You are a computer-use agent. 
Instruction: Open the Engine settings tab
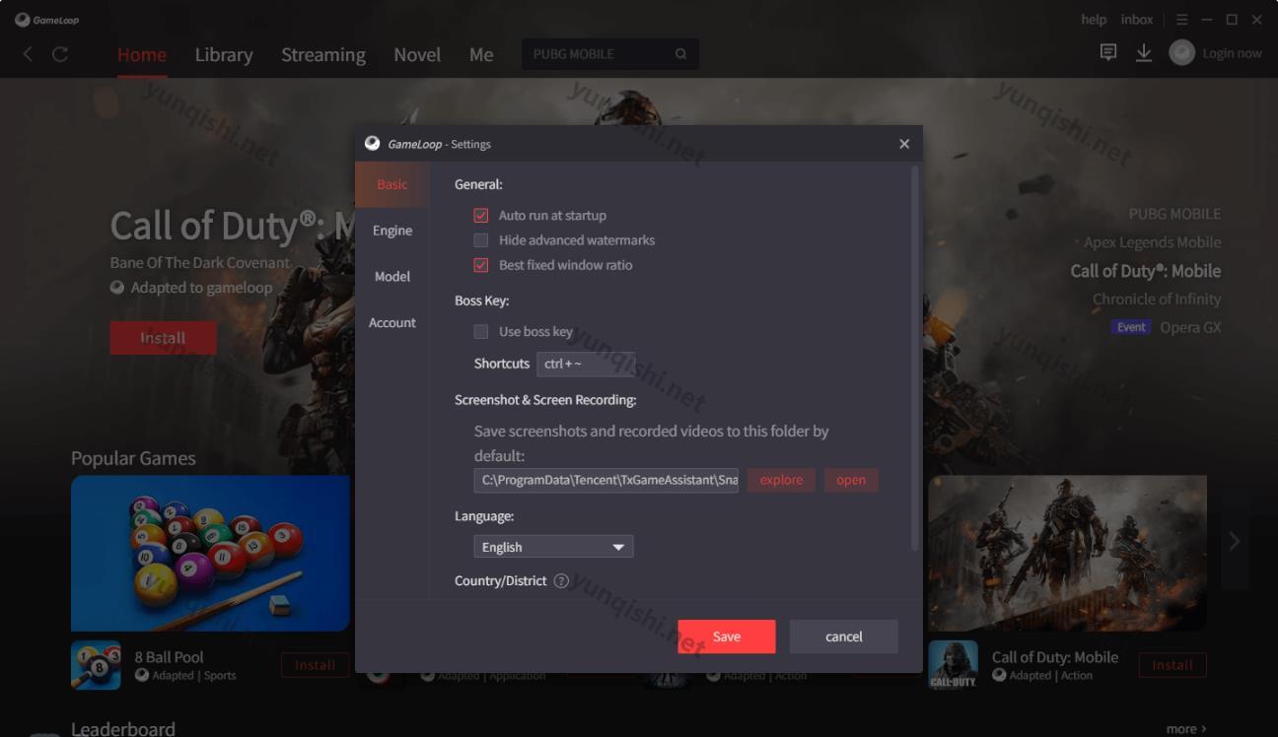coord(392,231)
